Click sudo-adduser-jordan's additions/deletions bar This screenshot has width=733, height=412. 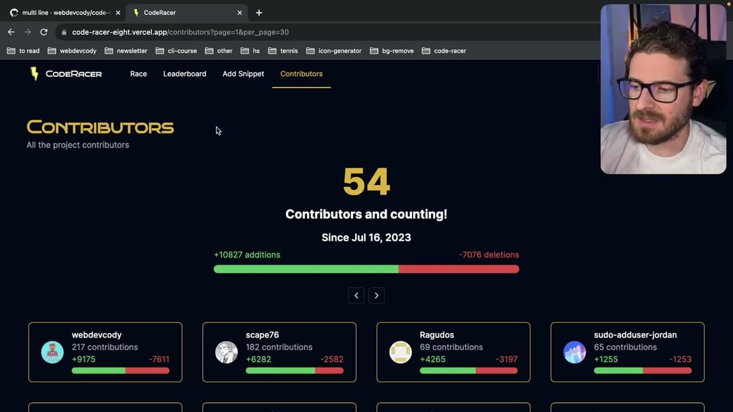pos(643,371)
